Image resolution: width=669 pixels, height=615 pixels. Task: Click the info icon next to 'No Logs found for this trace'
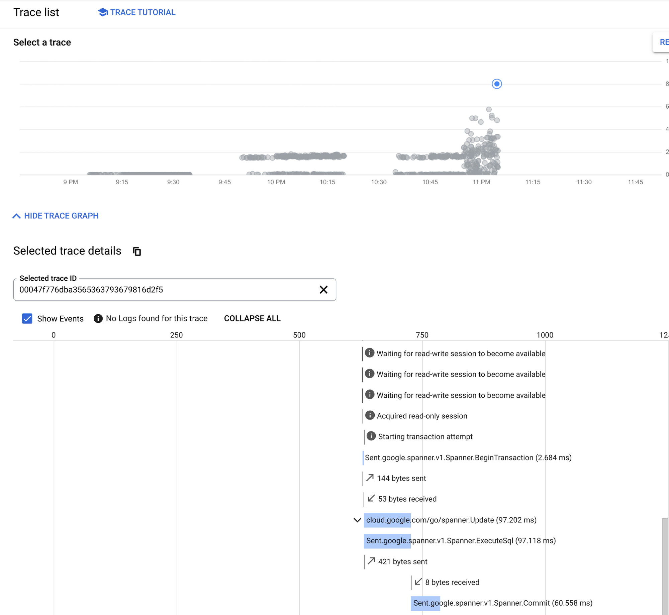[x=98, y=319]
